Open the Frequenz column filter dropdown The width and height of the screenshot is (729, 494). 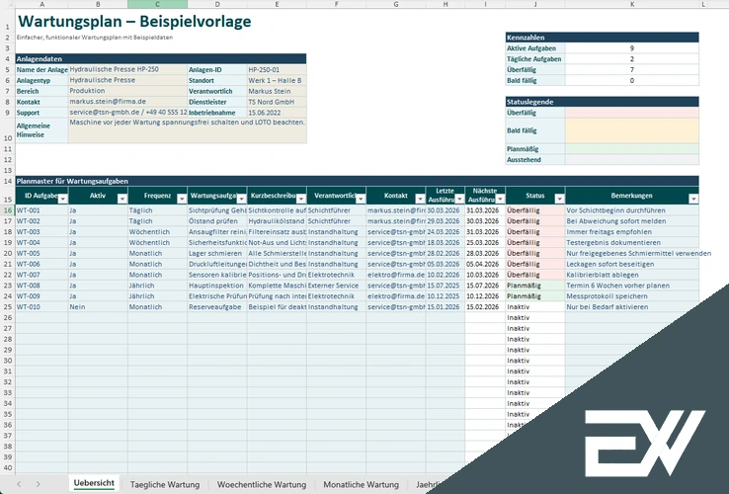[182, 200]
